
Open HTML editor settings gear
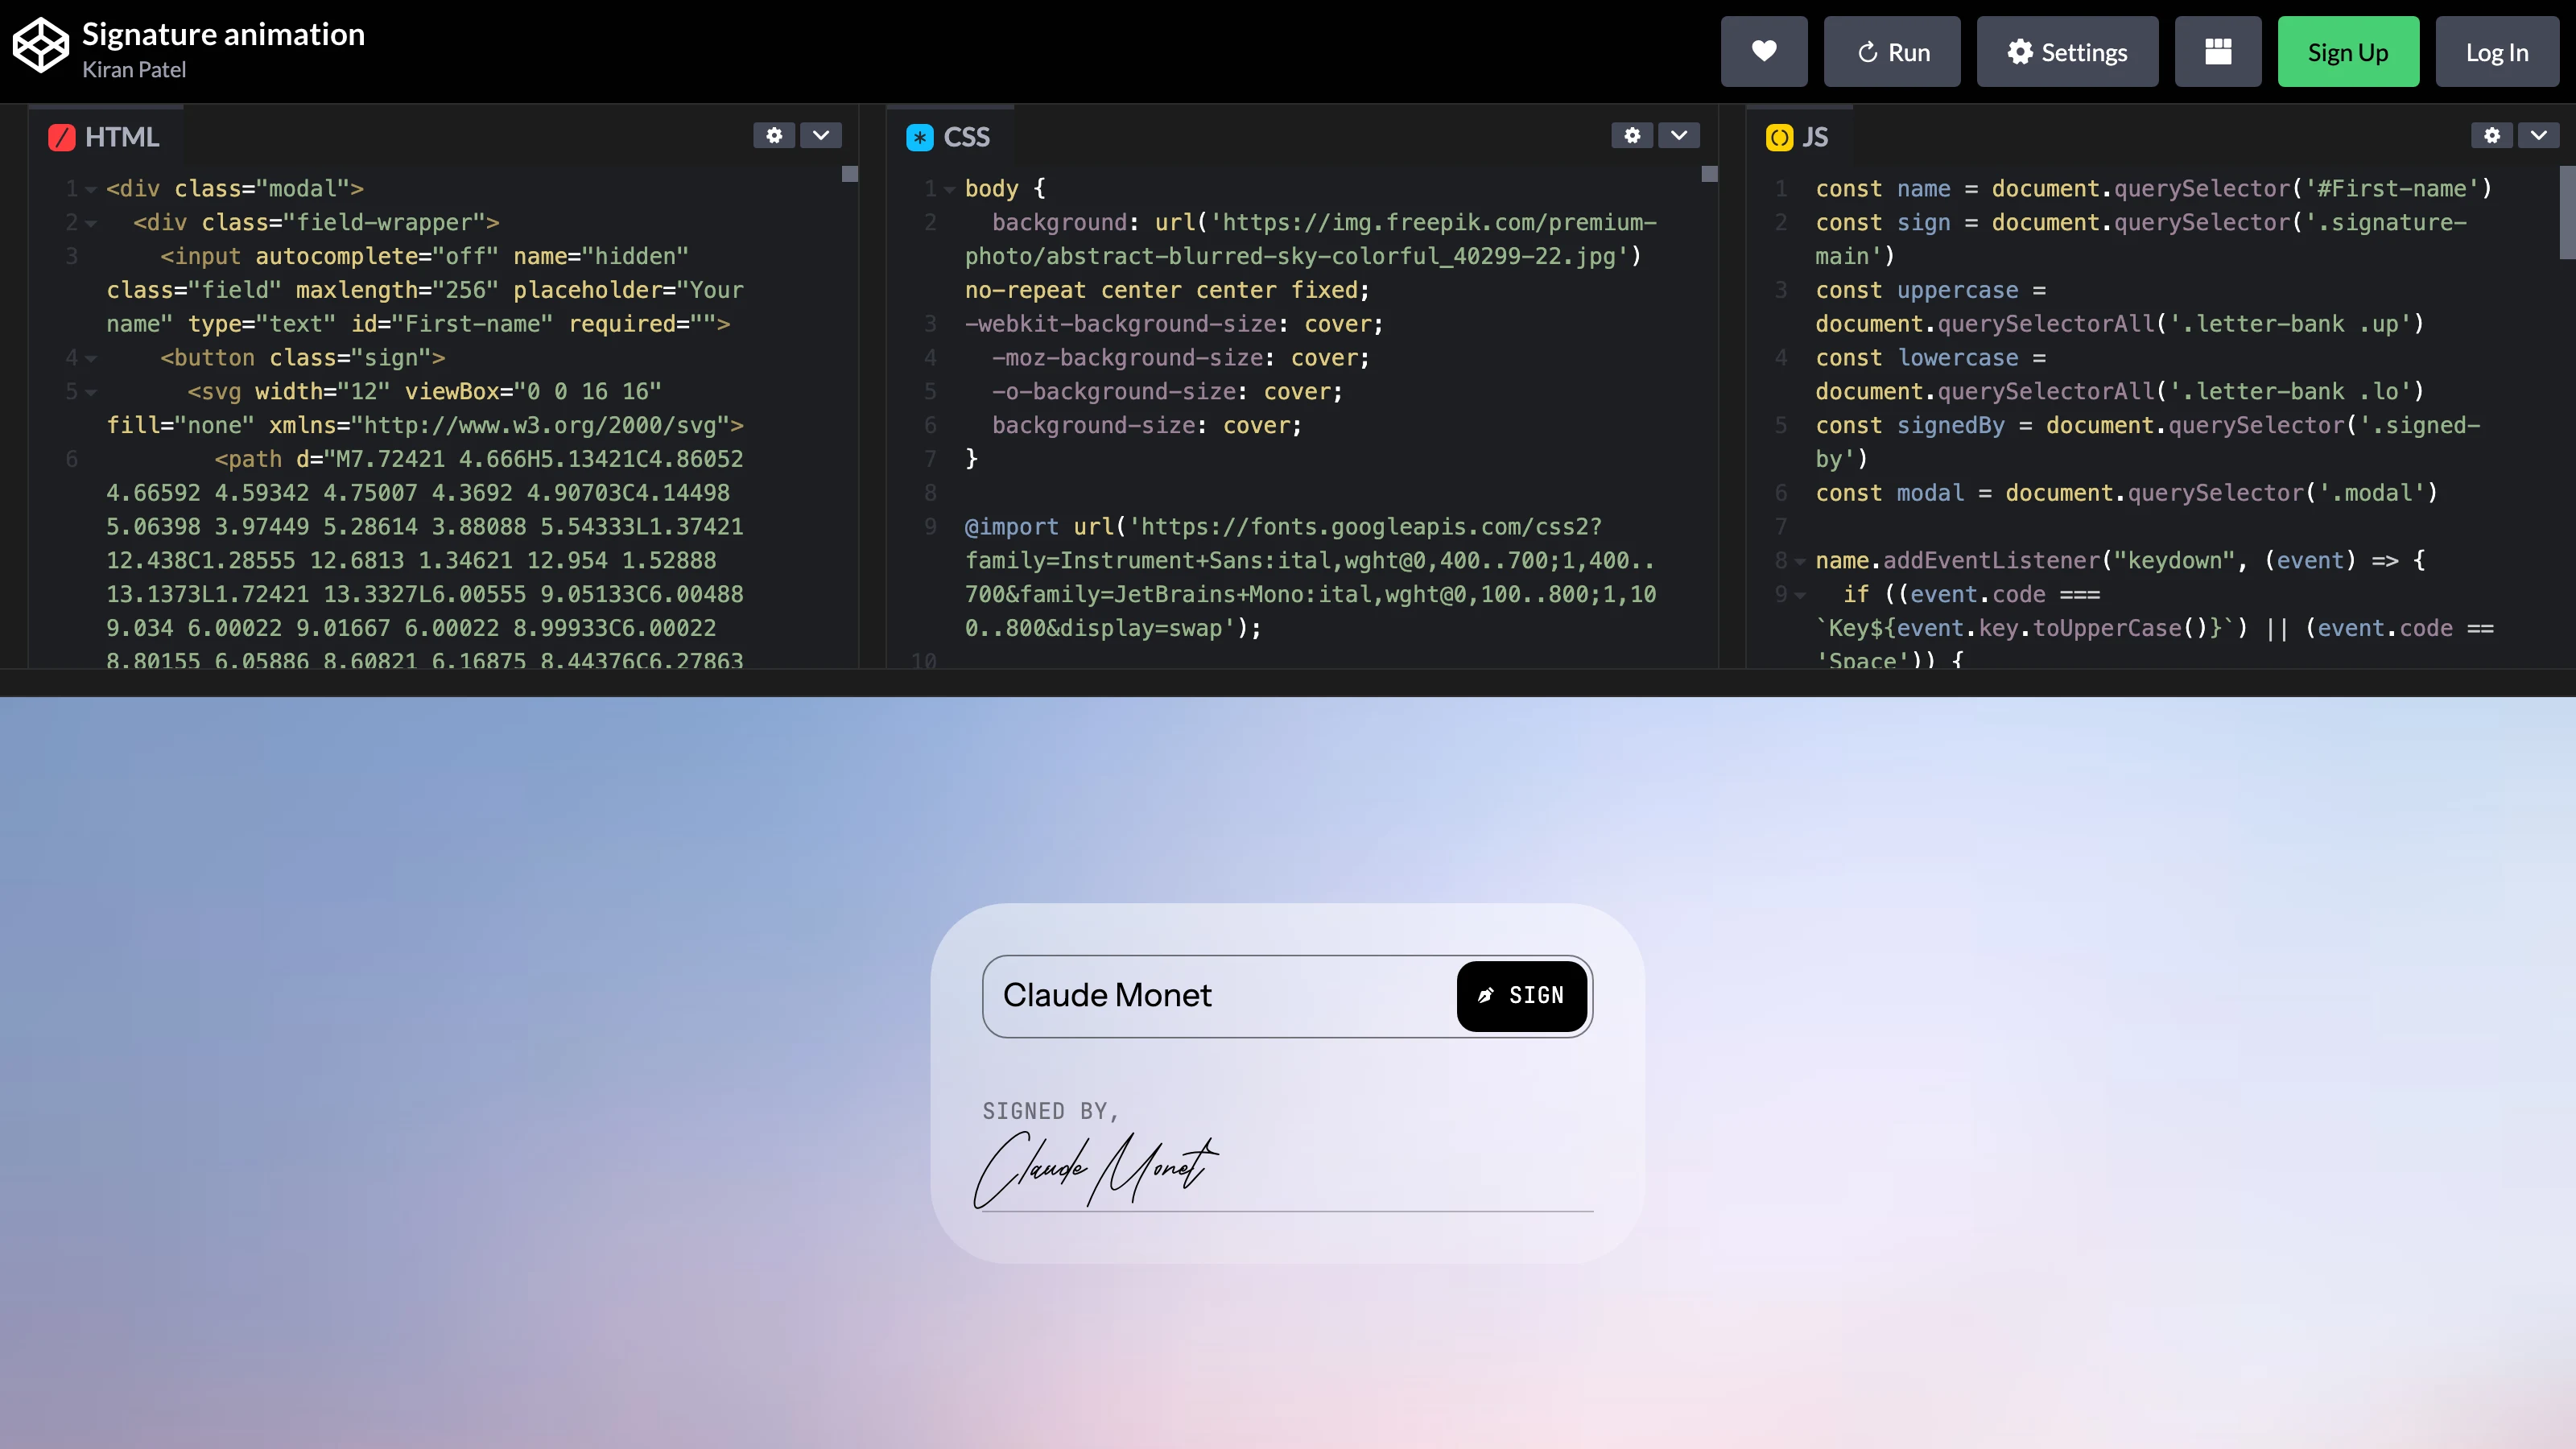[774, 135]
